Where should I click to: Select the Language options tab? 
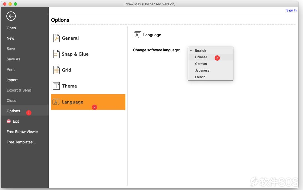[88, 102]
